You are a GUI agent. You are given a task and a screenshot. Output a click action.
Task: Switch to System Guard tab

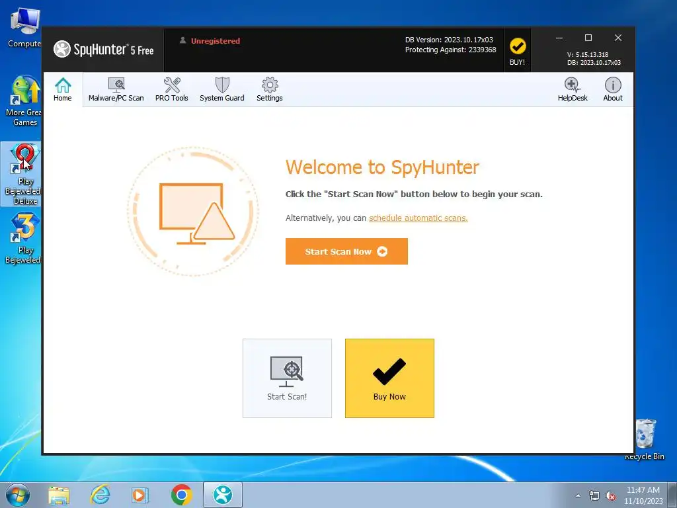pos(222,89)
